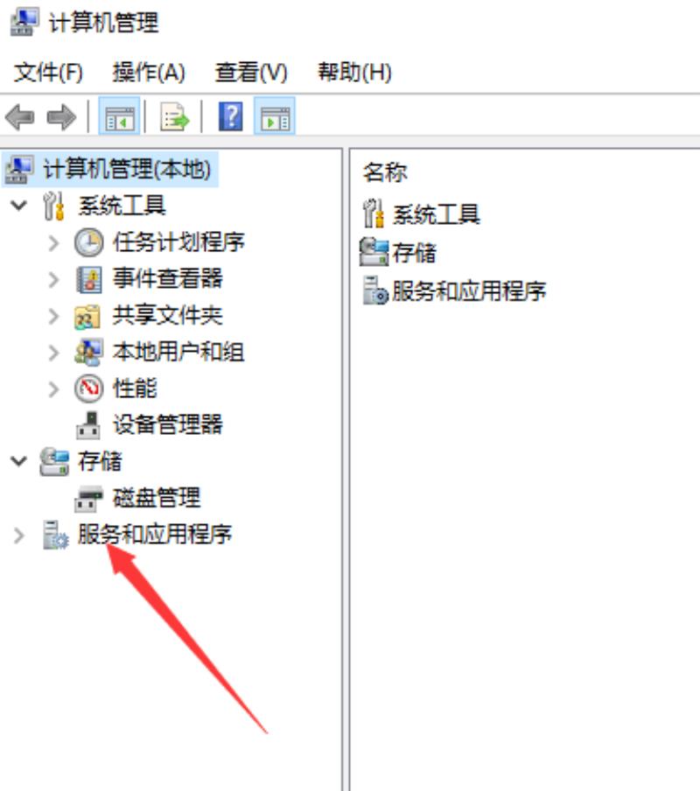The height and width of the screenshot is (791, 700).
Task: Click the Forward arrow toolbar icon
Action: pyautogui.click(x=61, y=117)
